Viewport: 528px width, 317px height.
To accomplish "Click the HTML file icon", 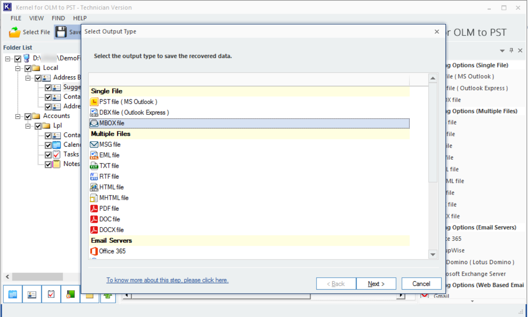I will (94, 187).
